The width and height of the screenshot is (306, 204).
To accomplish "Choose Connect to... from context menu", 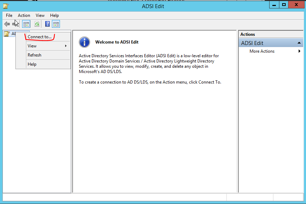I will (x=43, y=37).
